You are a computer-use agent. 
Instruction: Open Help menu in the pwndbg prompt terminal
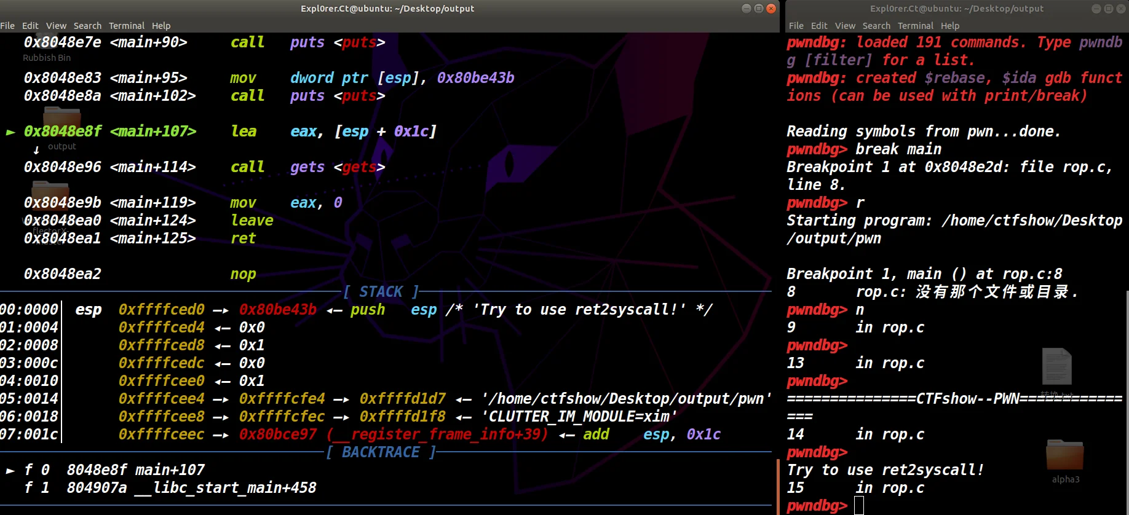tap(950, 26)
